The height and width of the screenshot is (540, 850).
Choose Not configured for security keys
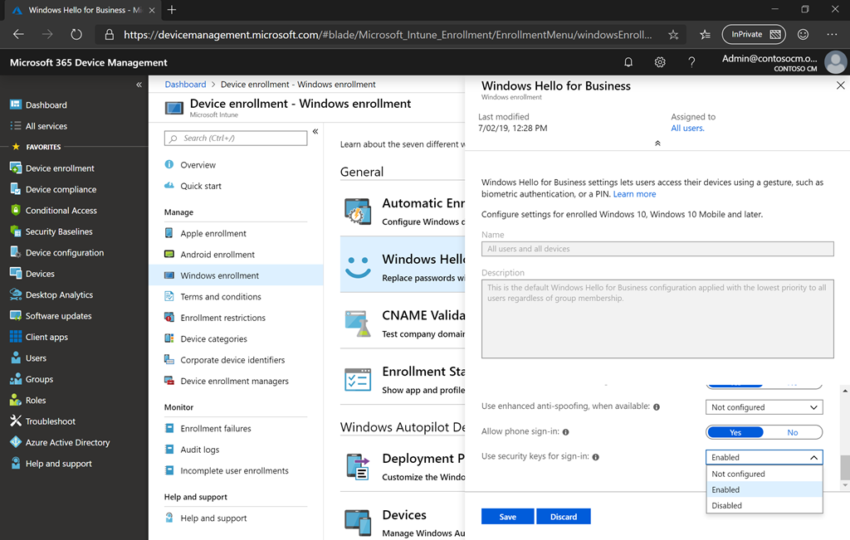738,474
